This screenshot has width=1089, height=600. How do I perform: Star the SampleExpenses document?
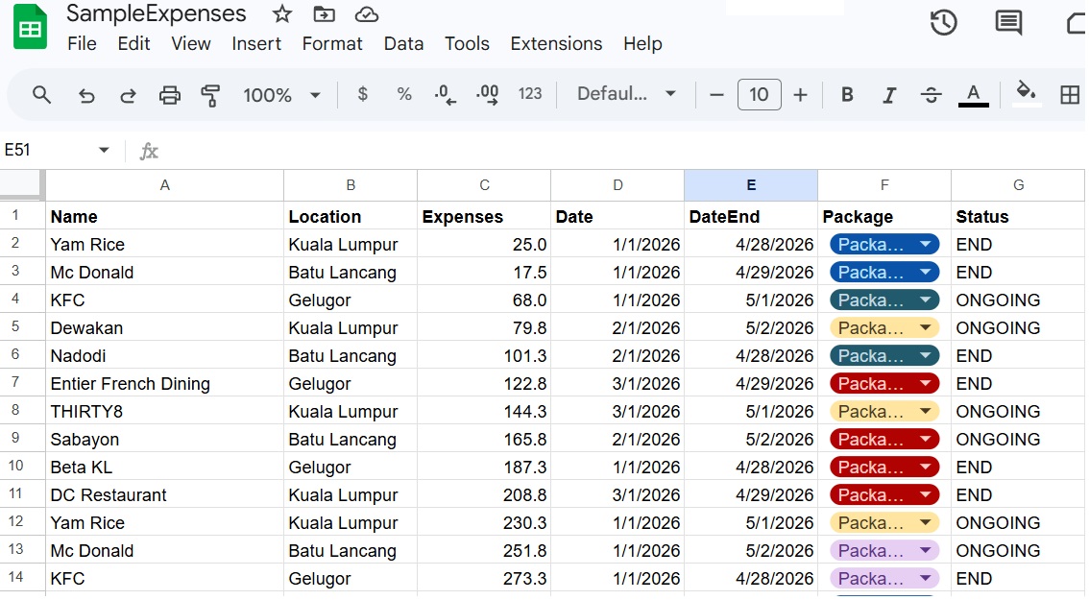[x=282, y=14]
